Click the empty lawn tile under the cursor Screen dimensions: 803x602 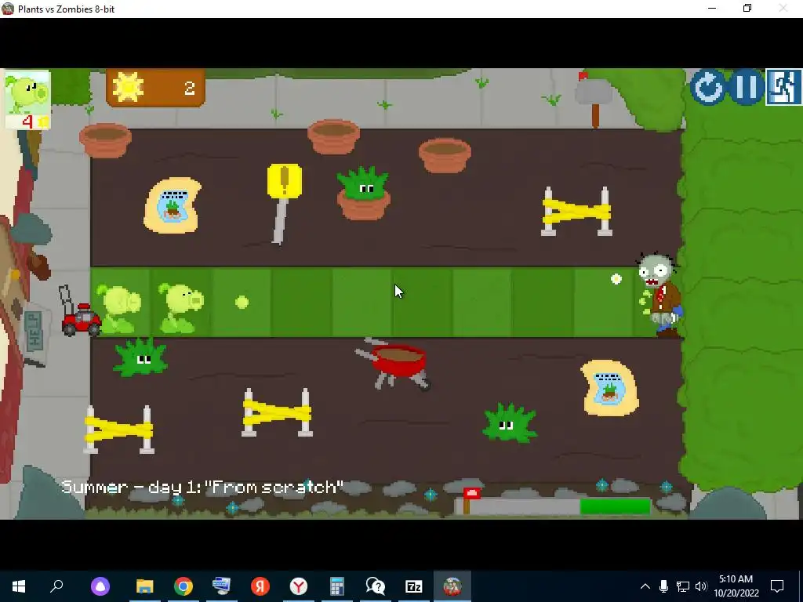[423, 302]
